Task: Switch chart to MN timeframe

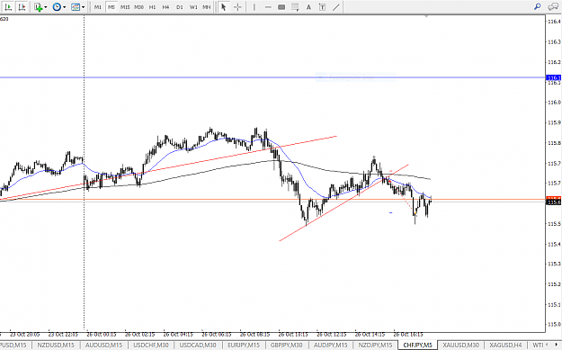Action: click(207, 7)
